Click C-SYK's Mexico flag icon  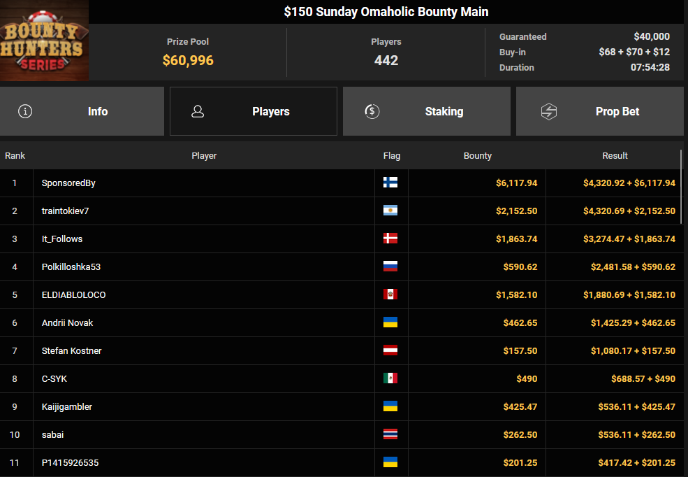pyautogui.click(x=390, y=378)
